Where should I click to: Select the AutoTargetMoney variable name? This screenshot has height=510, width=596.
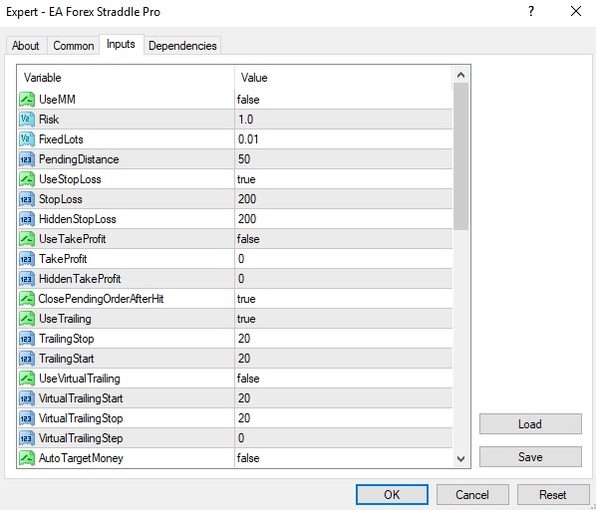[x=81, y=459]
